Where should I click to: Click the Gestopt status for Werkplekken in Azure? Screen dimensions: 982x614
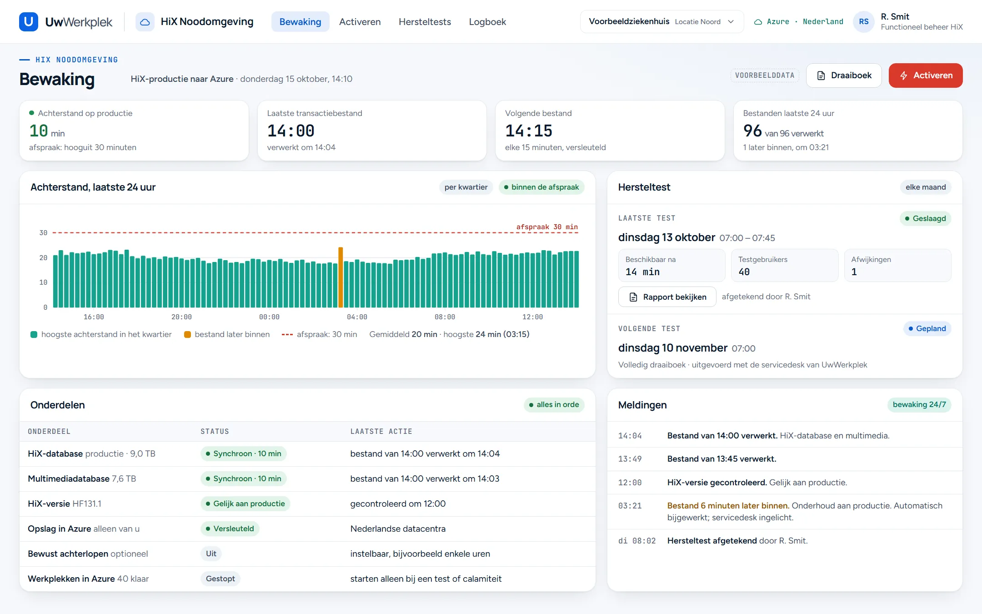[x=220, y=579]
